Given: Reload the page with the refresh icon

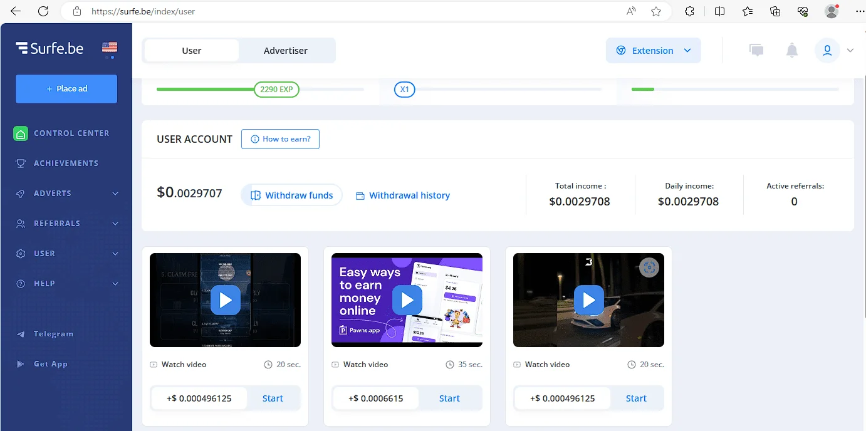Looking at the screenshot, I should click(x=43, y=11).
